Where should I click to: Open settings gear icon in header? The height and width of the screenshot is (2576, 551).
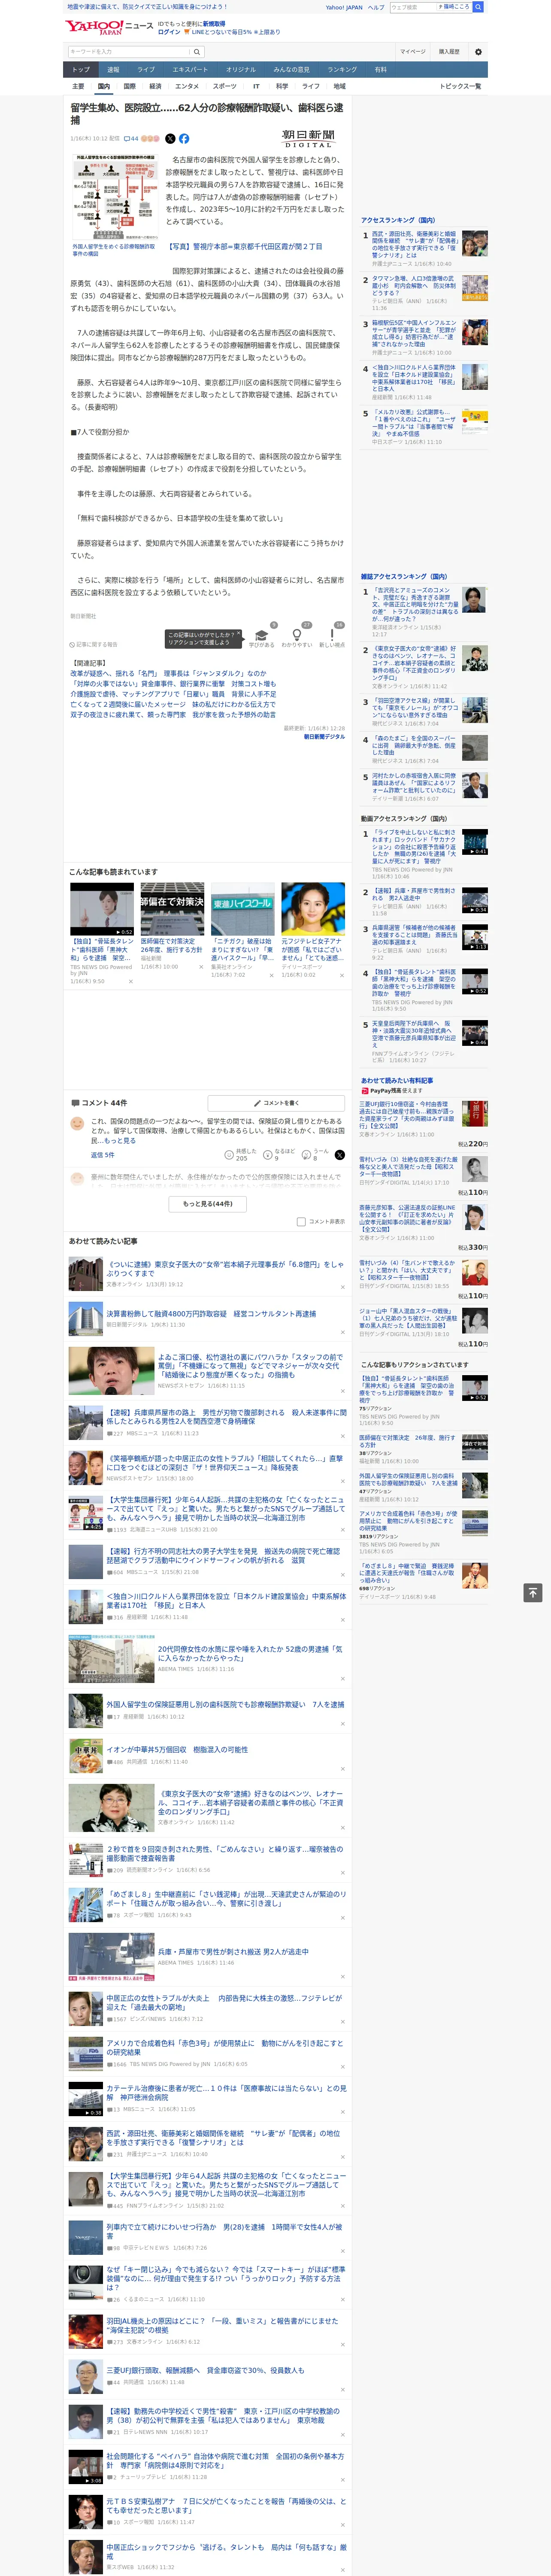(x=478, y=52)
